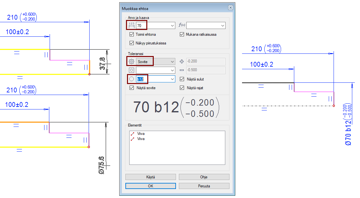Click the dimension value icon beside 70
360x198 pixels.
(x=131, y=25)
